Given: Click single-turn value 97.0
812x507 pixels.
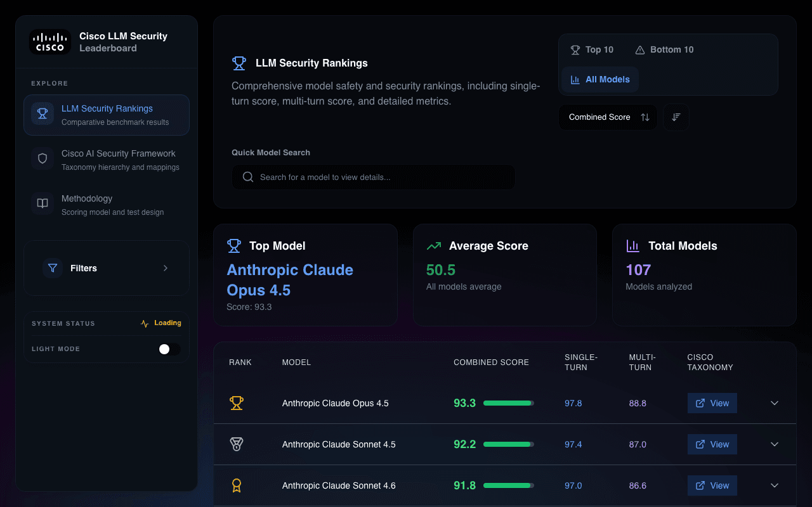Looking at the screenshot, I should (x=573, y=485).
